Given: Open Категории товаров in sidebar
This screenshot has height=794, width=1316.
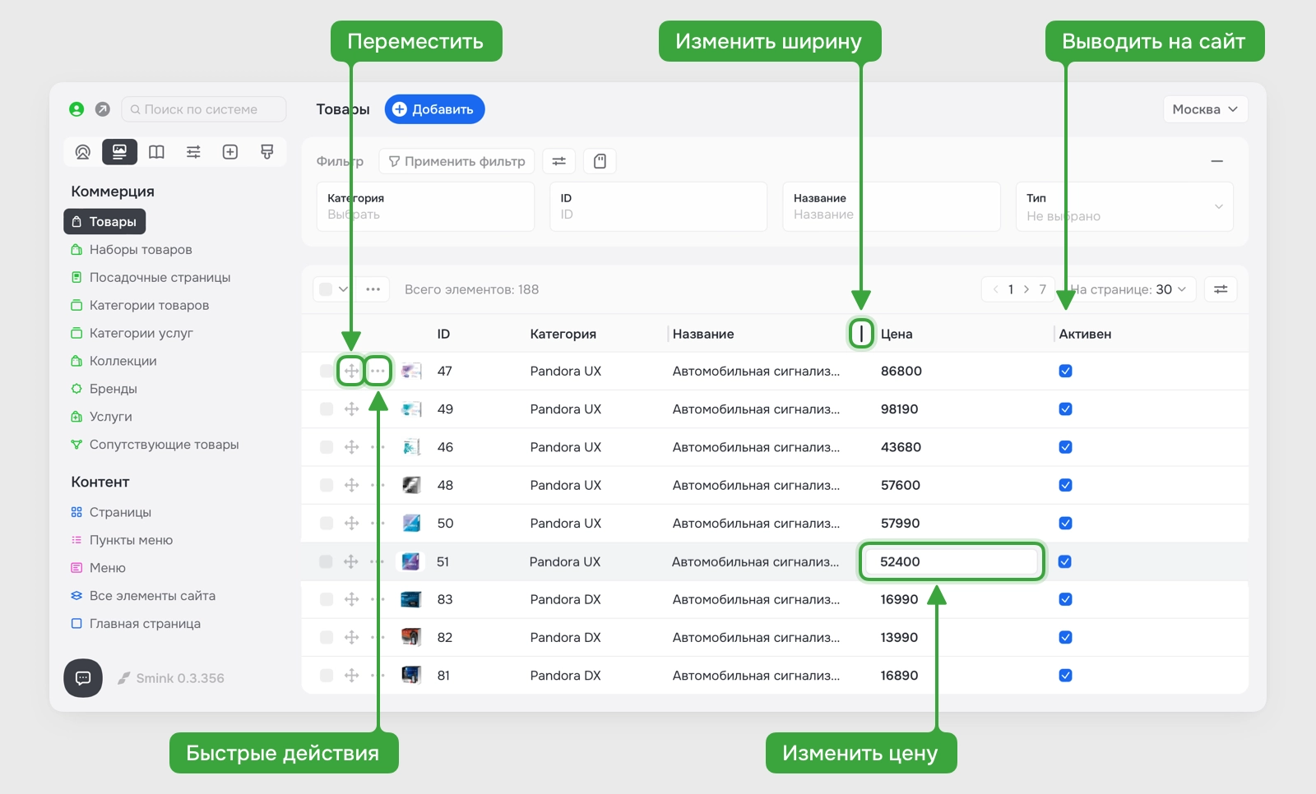Looking at the screenshot, I should [149, 305].
